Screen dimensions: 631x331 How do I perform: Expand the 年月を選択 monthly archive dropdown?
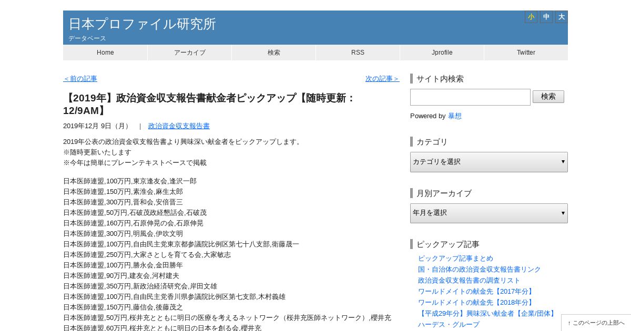click(x=489, y=213)
